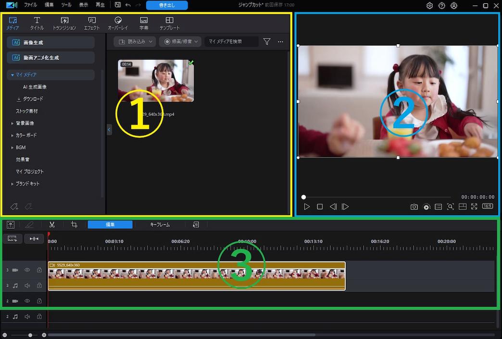This screenshot has width=502, height=339.
Task: Mute audio track 3 speaker icon
Action: (27, 285)
